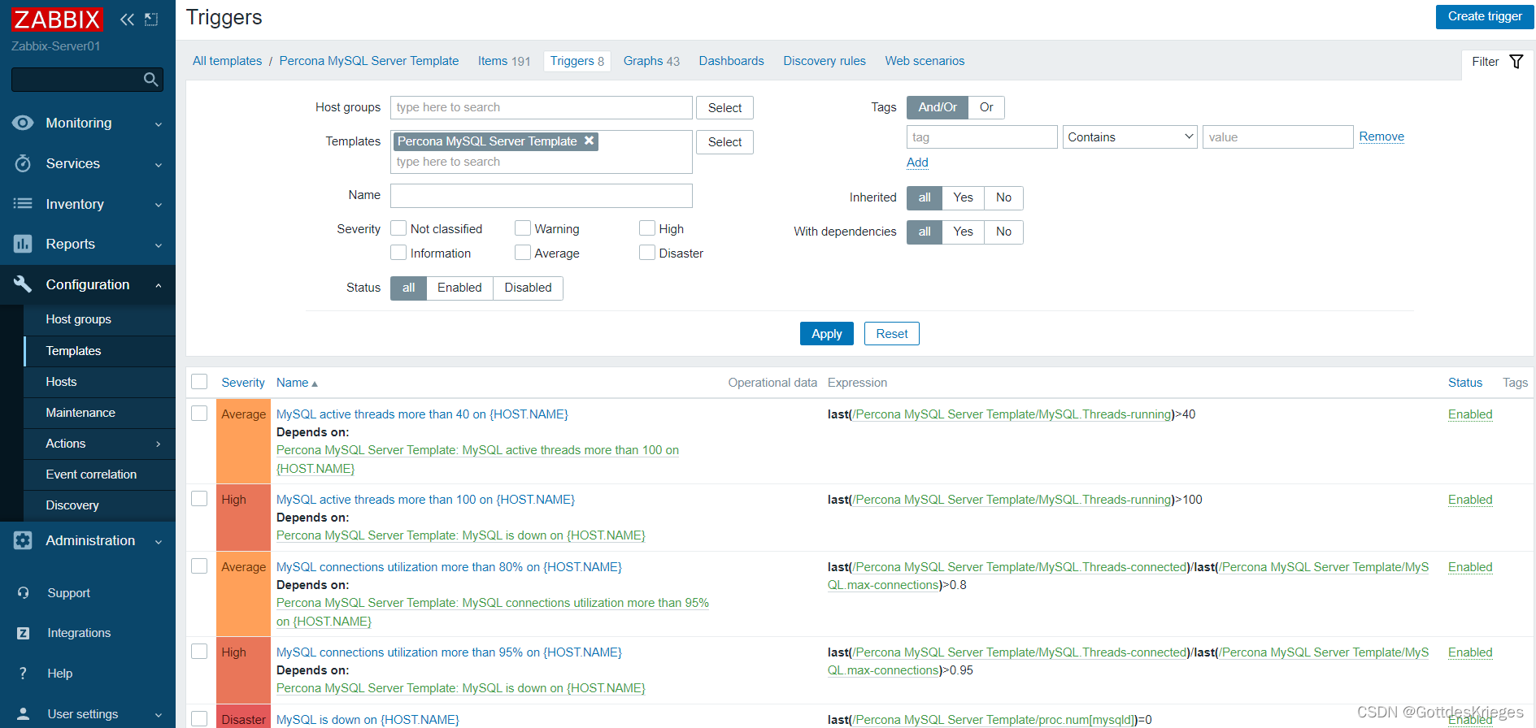Go to All templates breadcrumb
Viewport: 1536px width, 728px height.
227,61
